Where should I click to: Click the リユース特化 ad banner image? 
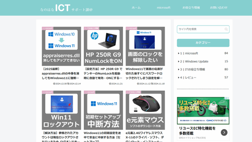(203, 111)
